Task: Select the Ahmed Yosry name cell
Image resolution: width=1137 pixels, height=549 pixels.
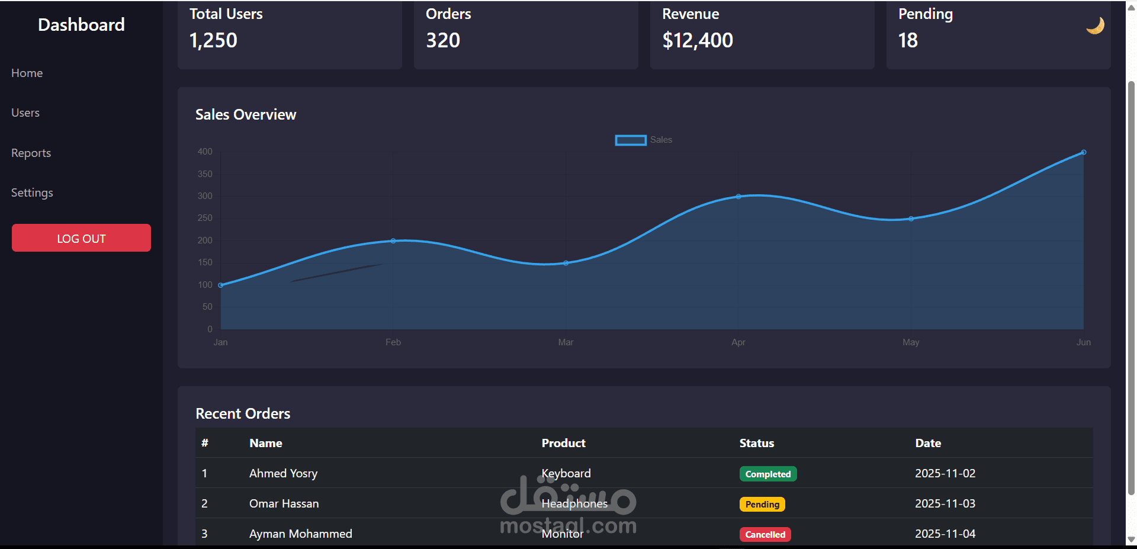Action: tap(284, 473)
